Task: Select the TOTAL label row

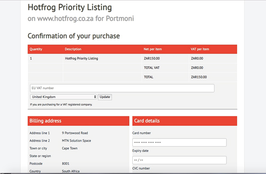Action: [x=149, y=77]
